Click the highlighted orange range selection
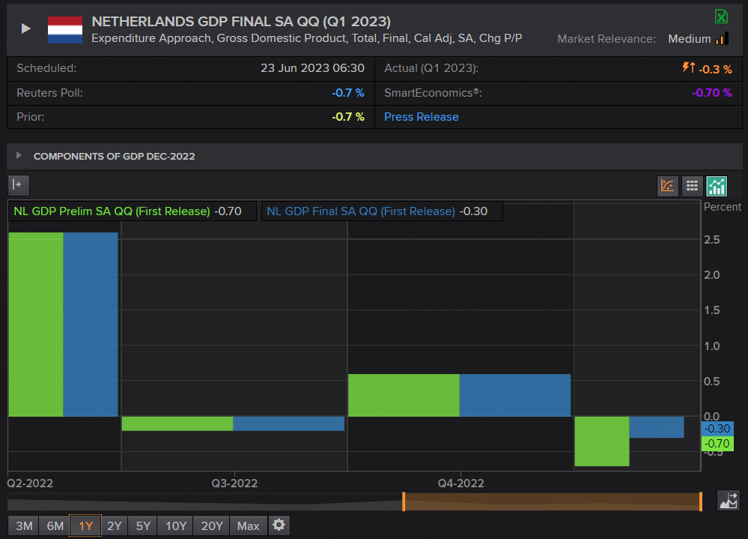Image resolution: width=748 pixels, height=539 pixels. pos(553,502)
